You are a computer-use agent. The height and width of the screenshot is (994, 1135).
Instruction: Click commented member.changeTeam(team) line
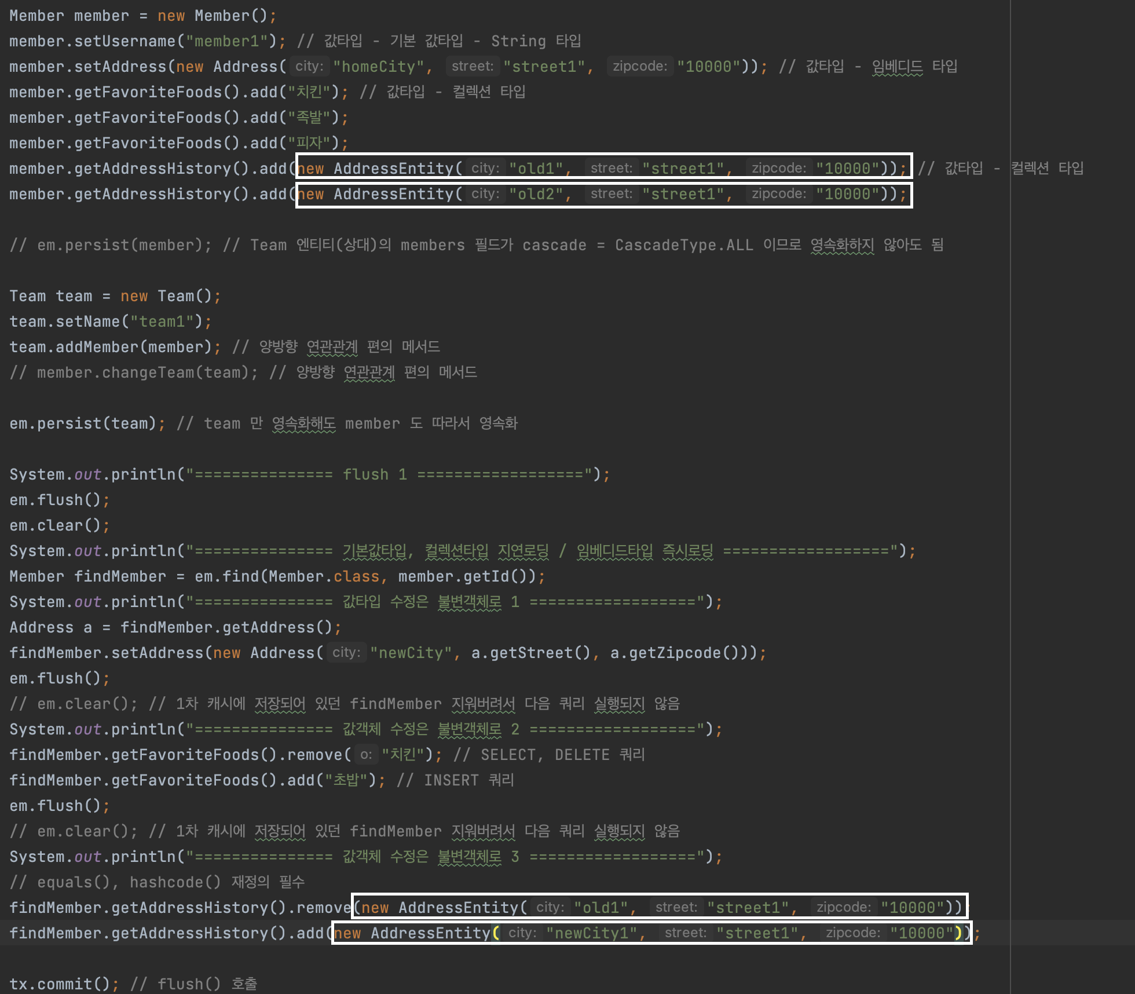[x=243, y=372]
